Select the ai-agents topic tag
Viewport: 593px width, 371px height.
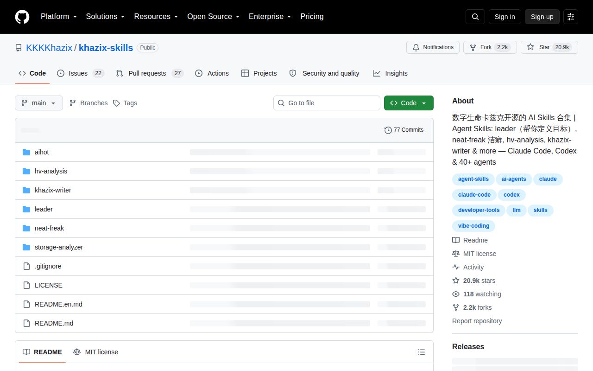tap(514, 179)
